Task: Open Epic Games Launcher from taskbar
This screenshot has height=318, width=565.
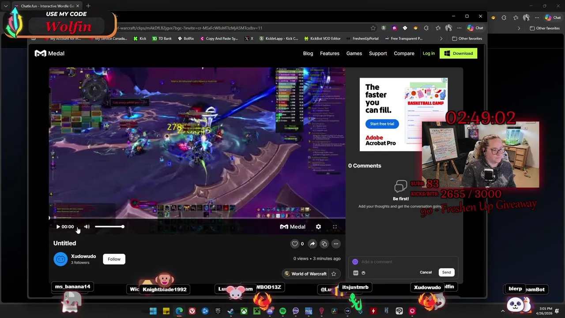Action: click(x=218, y=311)
